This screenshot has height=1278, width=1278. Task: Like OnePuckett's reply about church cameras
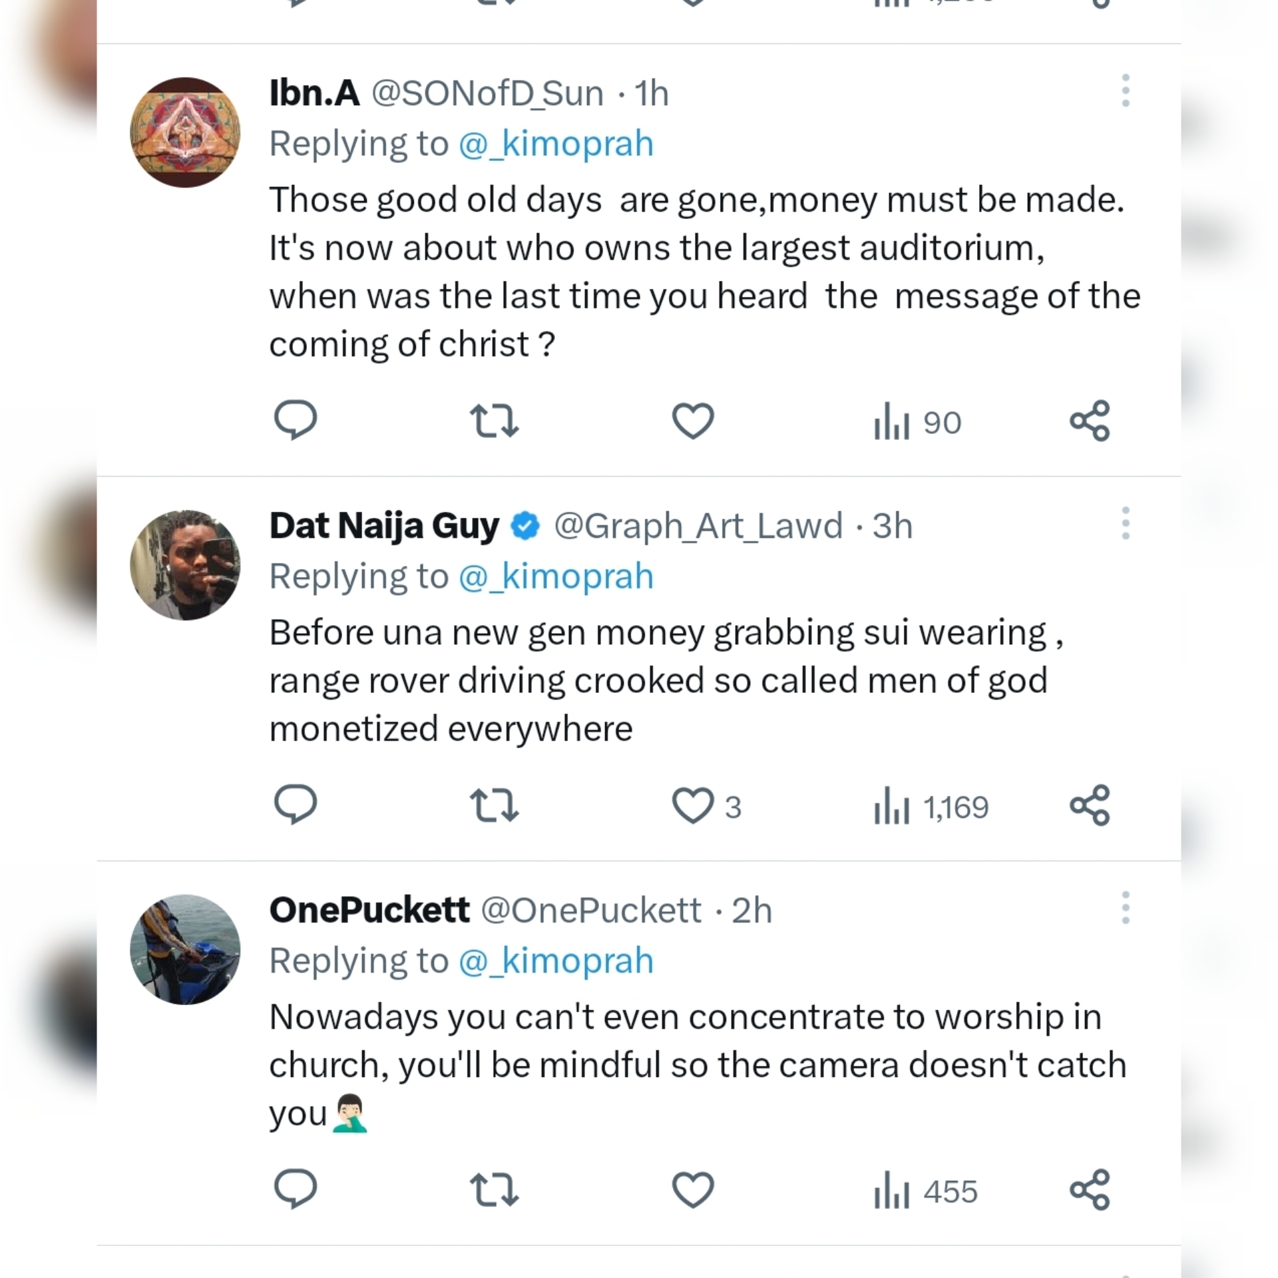click(x=692, y=1191)
